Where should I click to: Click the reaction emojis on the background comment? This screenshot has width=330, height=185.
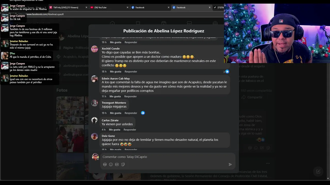pyautogui.click(x=261, y=140)
